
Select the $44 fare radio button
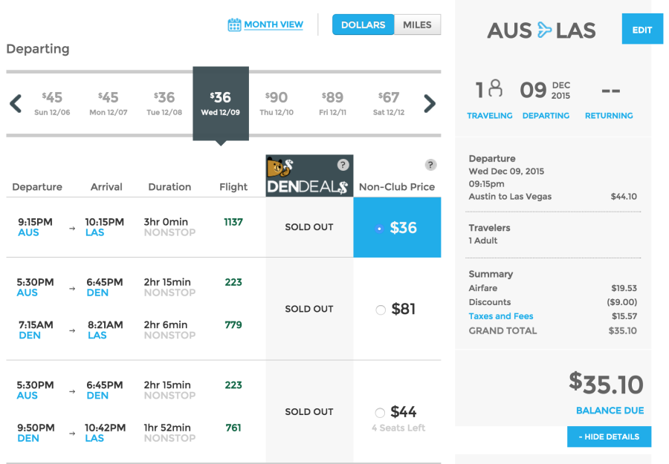[381, 413]
